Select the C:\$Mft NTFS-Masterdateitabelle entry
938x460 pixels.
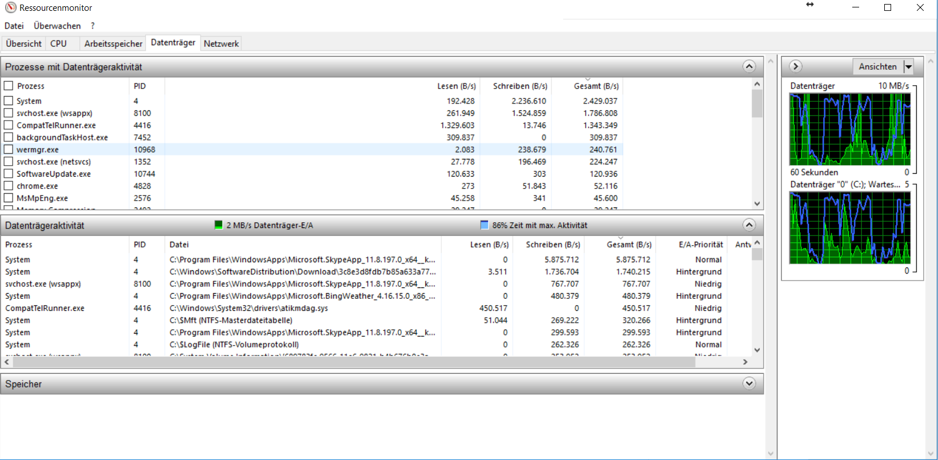[231, 320]
